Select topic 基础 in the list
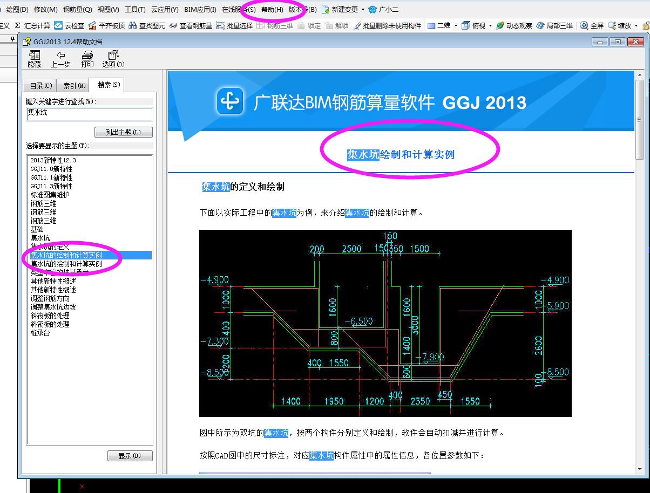The height and width of the screenshot is (493, 650). pyautogui.click(x=37, y=229)
